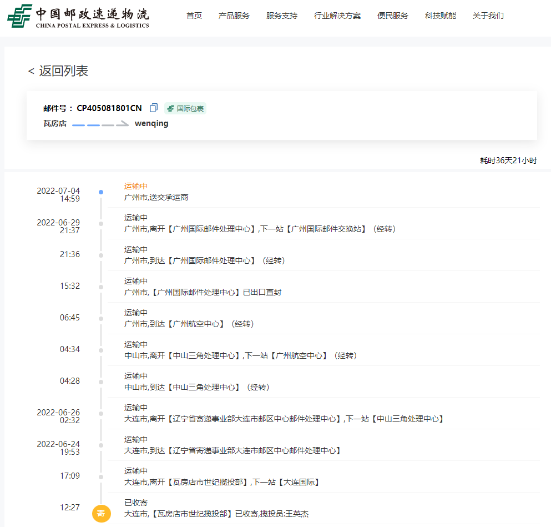The height and width of the screenshot is (527, 551).
Task: Click the entry 到达【中山三角处理中心】
Action: (197, 387)
